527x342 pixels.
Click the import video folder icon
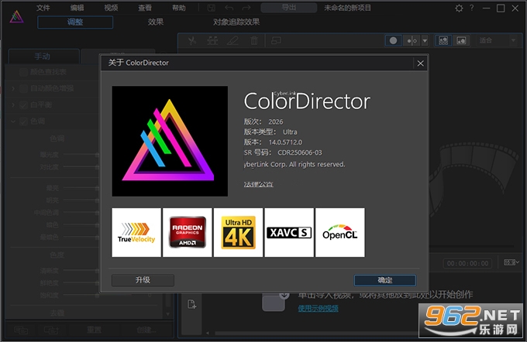pos(275,300)
